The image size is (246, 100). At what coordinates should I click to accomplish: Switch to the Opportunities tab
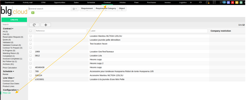coord(60,3)
